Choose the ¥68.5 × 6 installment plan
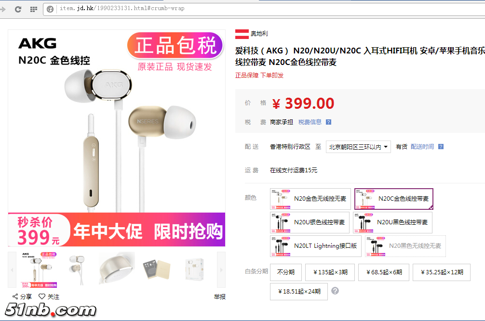The width and height of the screenshot is (485, 321). point(384,272)
